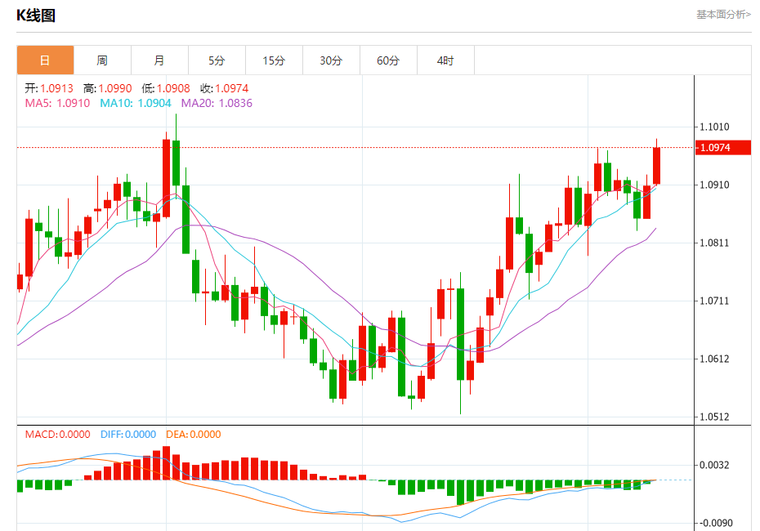The image size is (760, 531).
Task: Click the 1.0512 price axis label
Action: tap(714, 417)
